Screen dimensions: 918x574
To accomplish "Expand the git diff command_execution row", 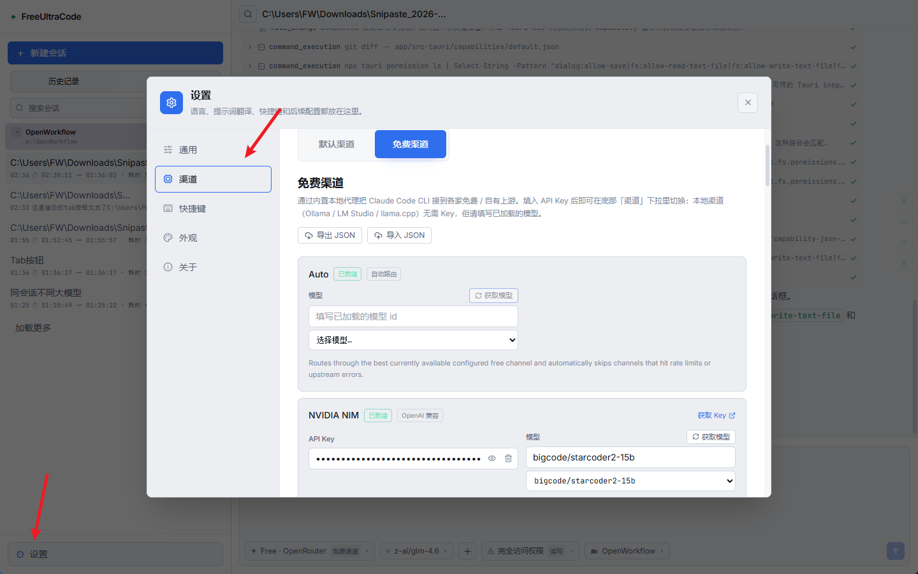I will click(250, 47).
